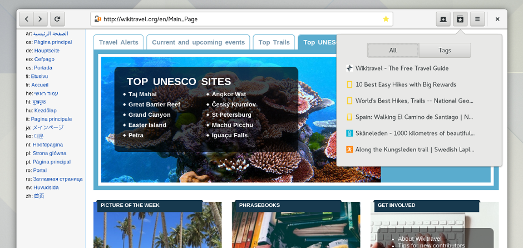Click the yellow bookmark star in address bar

click(x=386, y=19)
